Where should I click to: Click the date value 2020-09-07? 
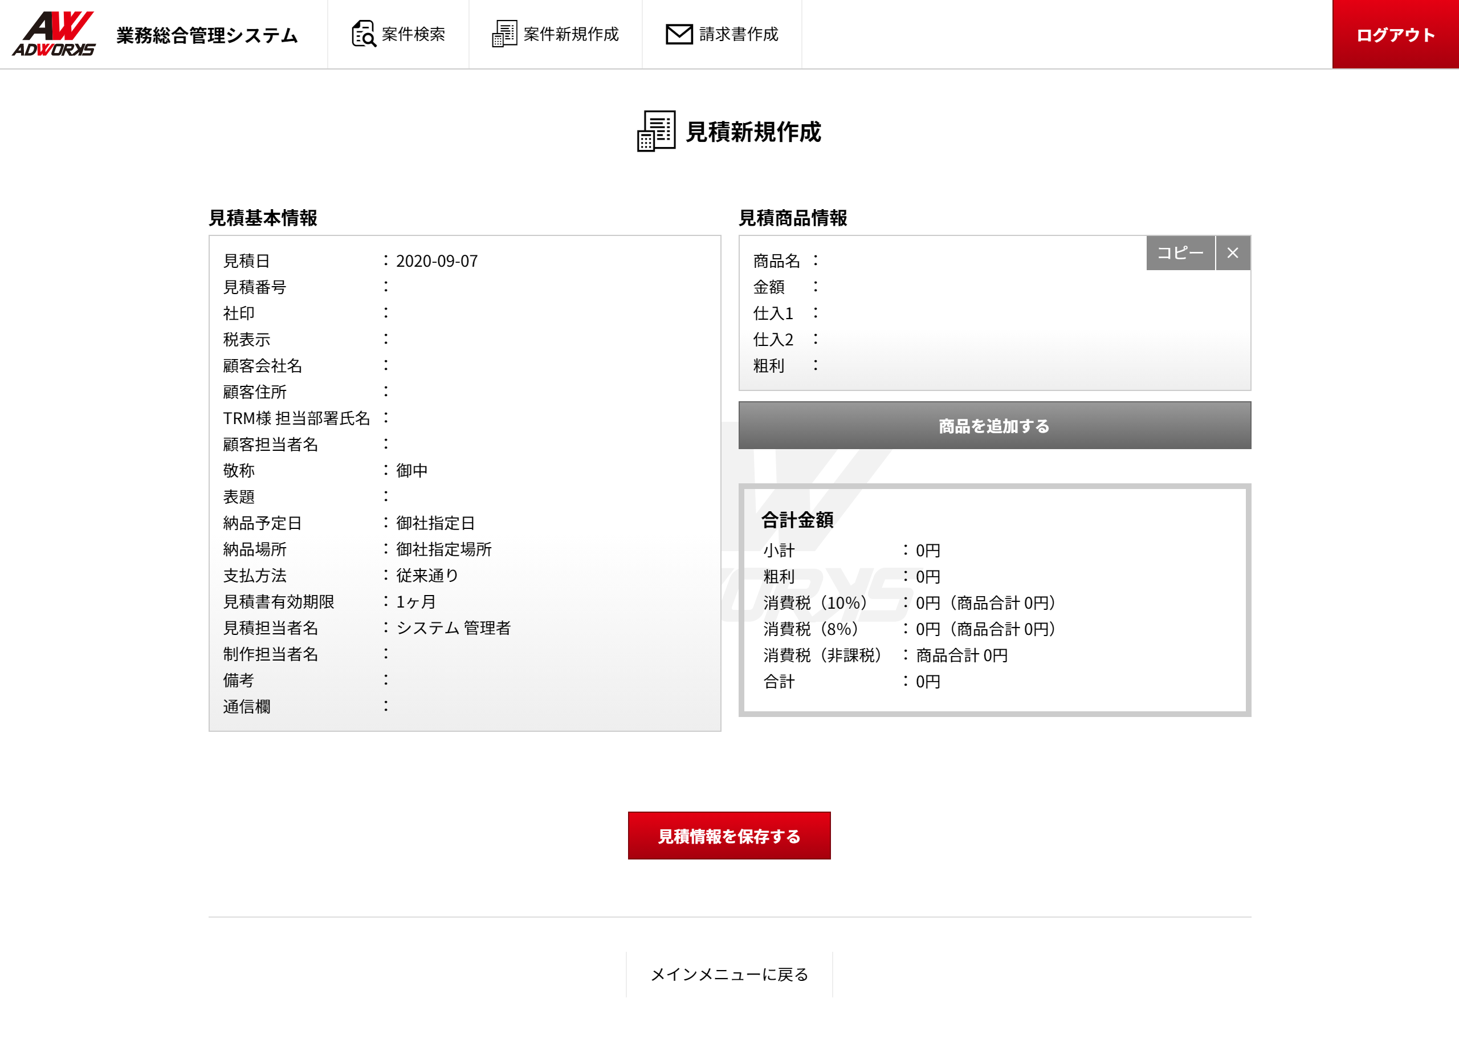click(x=437, y=261)
